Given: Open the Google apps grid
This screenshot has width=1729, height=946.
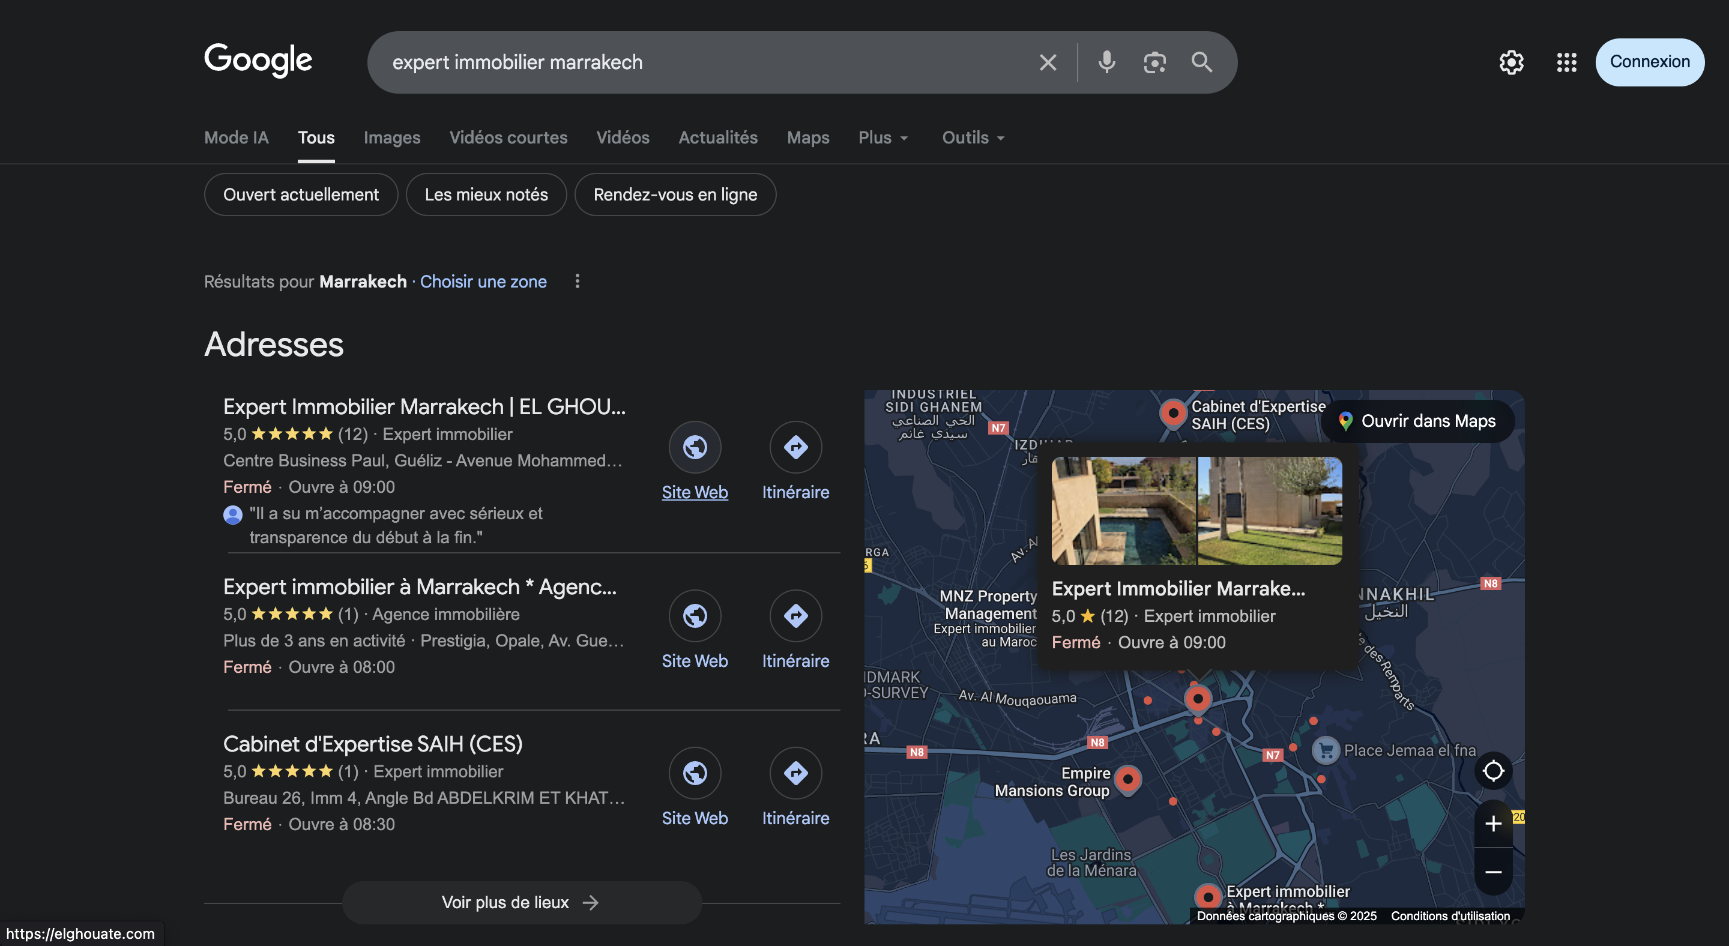Looking at the screenshot, I should click(x=1566, y=62).
